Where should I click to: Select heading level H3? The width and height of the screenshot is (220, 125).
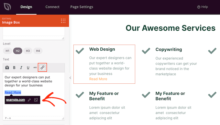(28, 51)
